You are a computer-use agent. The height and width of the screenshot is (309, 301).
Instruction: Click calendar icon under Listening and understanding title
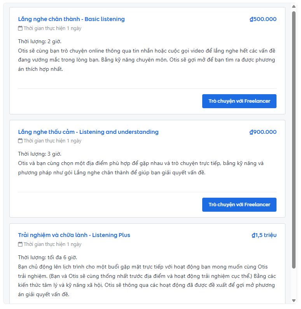coord(20,141)
